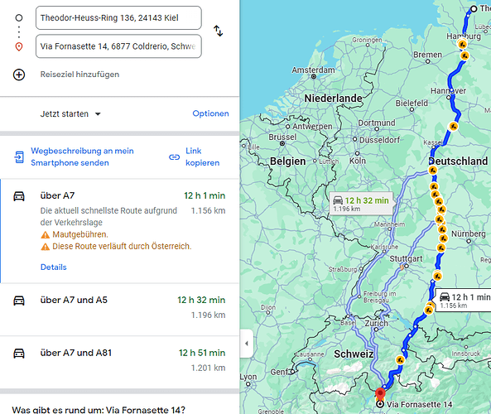Viewport: 491px width, 414px height.
Task: Click the car icon beside über A7
Action: click(19, 196)
